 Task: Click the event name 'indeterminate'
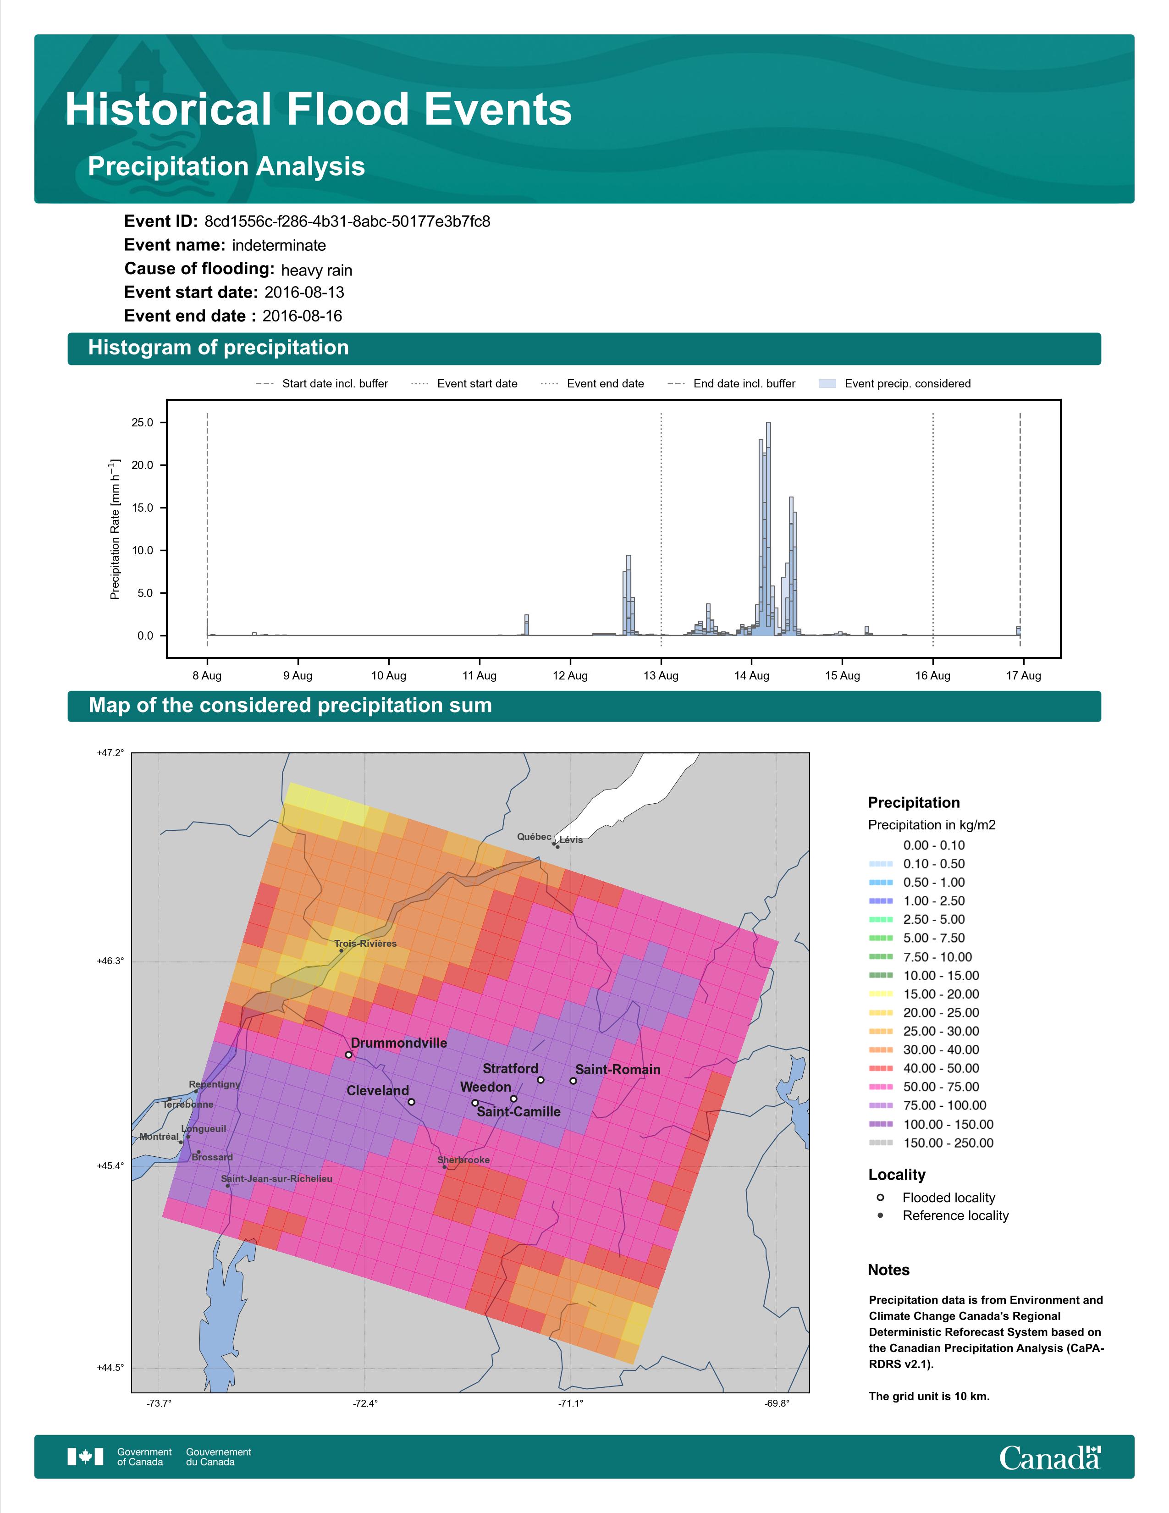point(279,245)
